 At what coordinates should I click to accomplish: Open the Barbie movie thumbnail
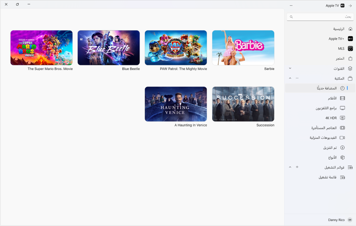[x=243, y=48]
